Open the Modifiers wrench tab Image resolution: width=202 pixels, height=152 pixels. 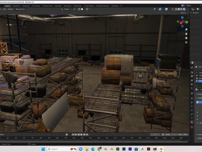pyautogui.click(x=192, y=102)
